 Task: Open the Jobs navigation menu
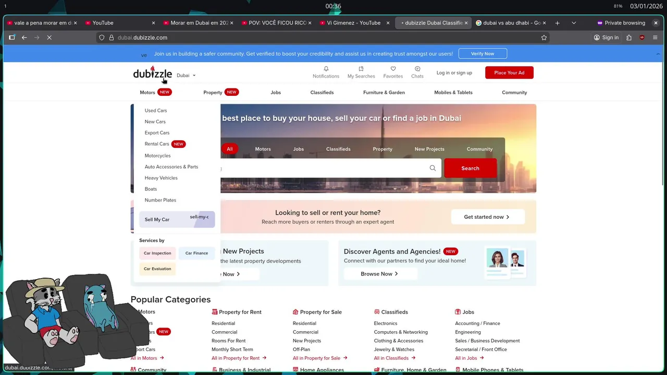tap(276, 92)
